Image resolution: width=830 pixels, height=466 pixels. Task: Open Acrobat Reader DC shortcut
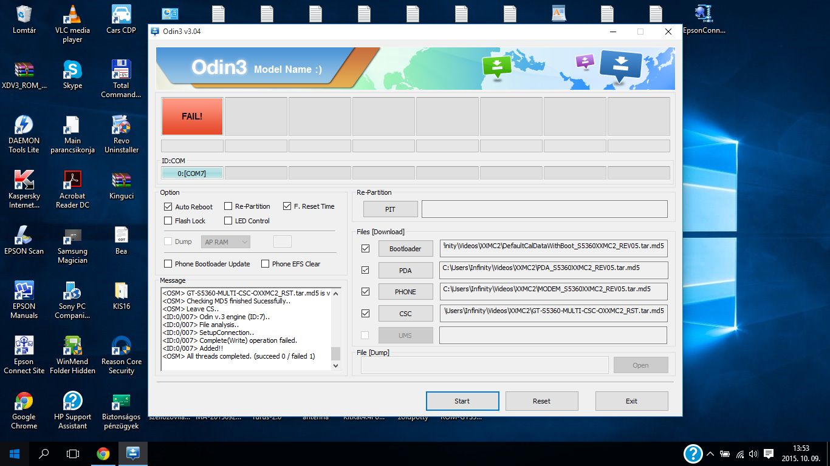[72, 189]
